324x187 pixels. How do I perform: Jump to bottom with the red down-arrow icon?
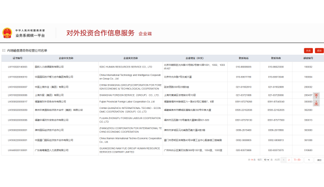point(316,103)
